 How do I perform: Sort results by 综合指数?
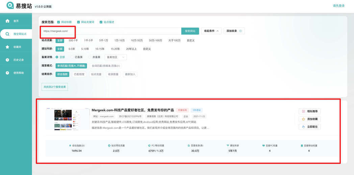[x=62, y=74]
